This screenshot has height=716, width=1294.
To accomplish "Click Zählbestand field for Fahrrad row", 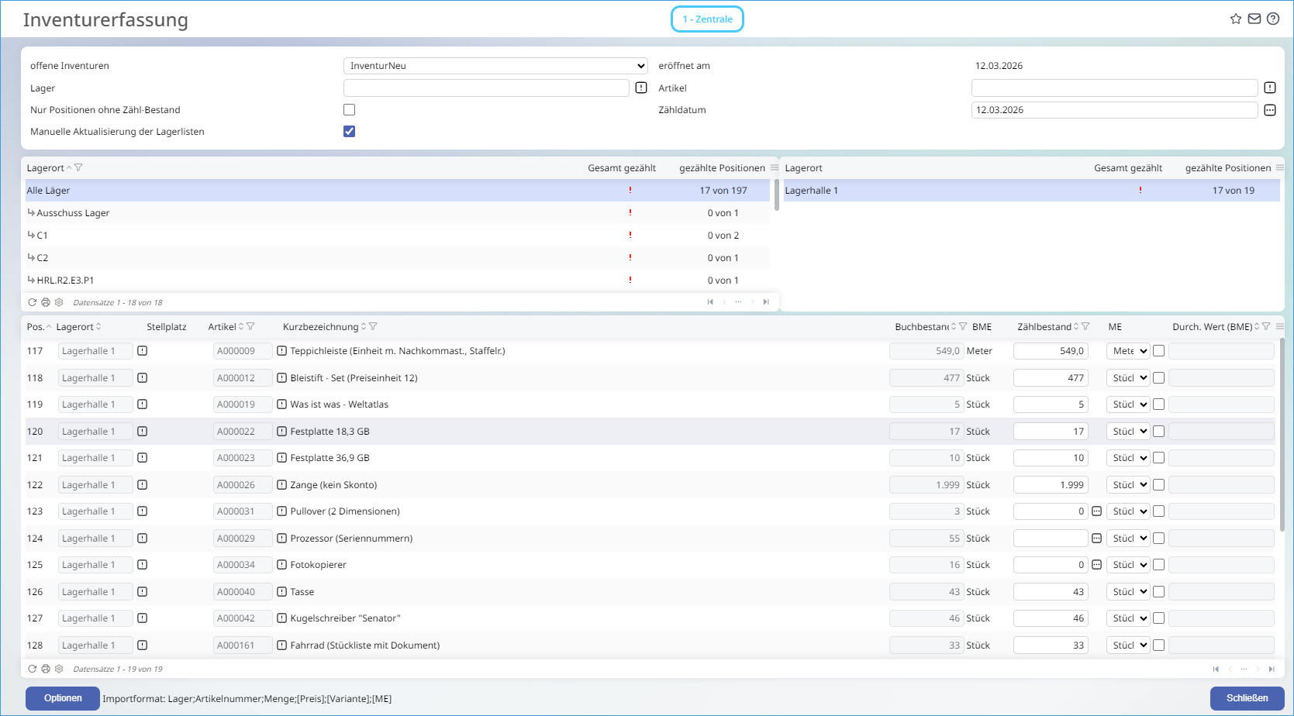I will point(1050,645).
